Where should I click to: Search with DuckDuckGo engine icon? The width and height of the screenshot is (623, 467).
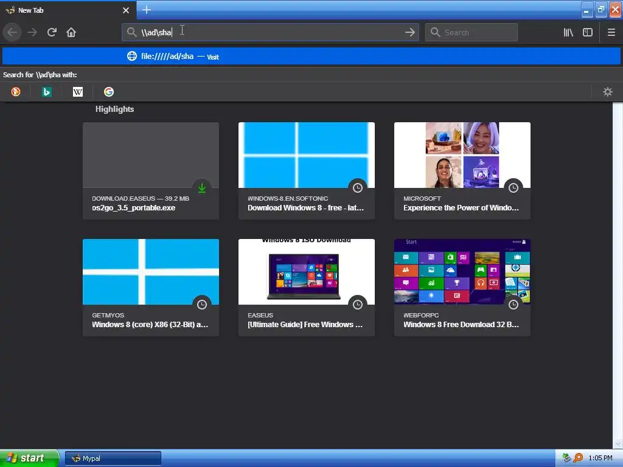pos(15,92)
